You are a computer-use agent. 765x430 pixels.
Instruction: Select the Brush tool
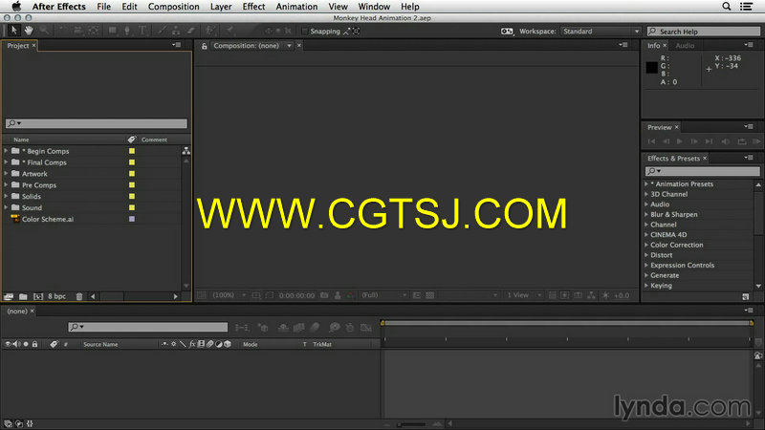(x=161, y=31)
